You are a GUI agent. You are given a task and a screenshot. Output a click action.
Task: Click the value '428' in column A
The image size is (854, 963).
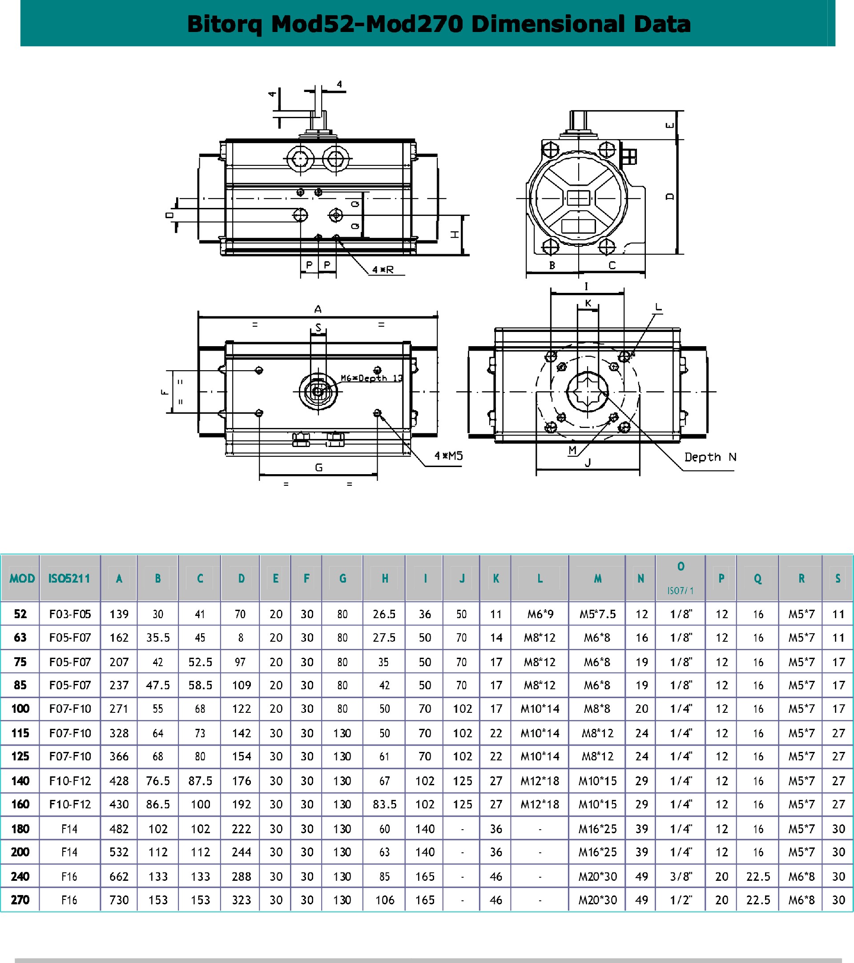pyautogui.click(x=119, y=781)
